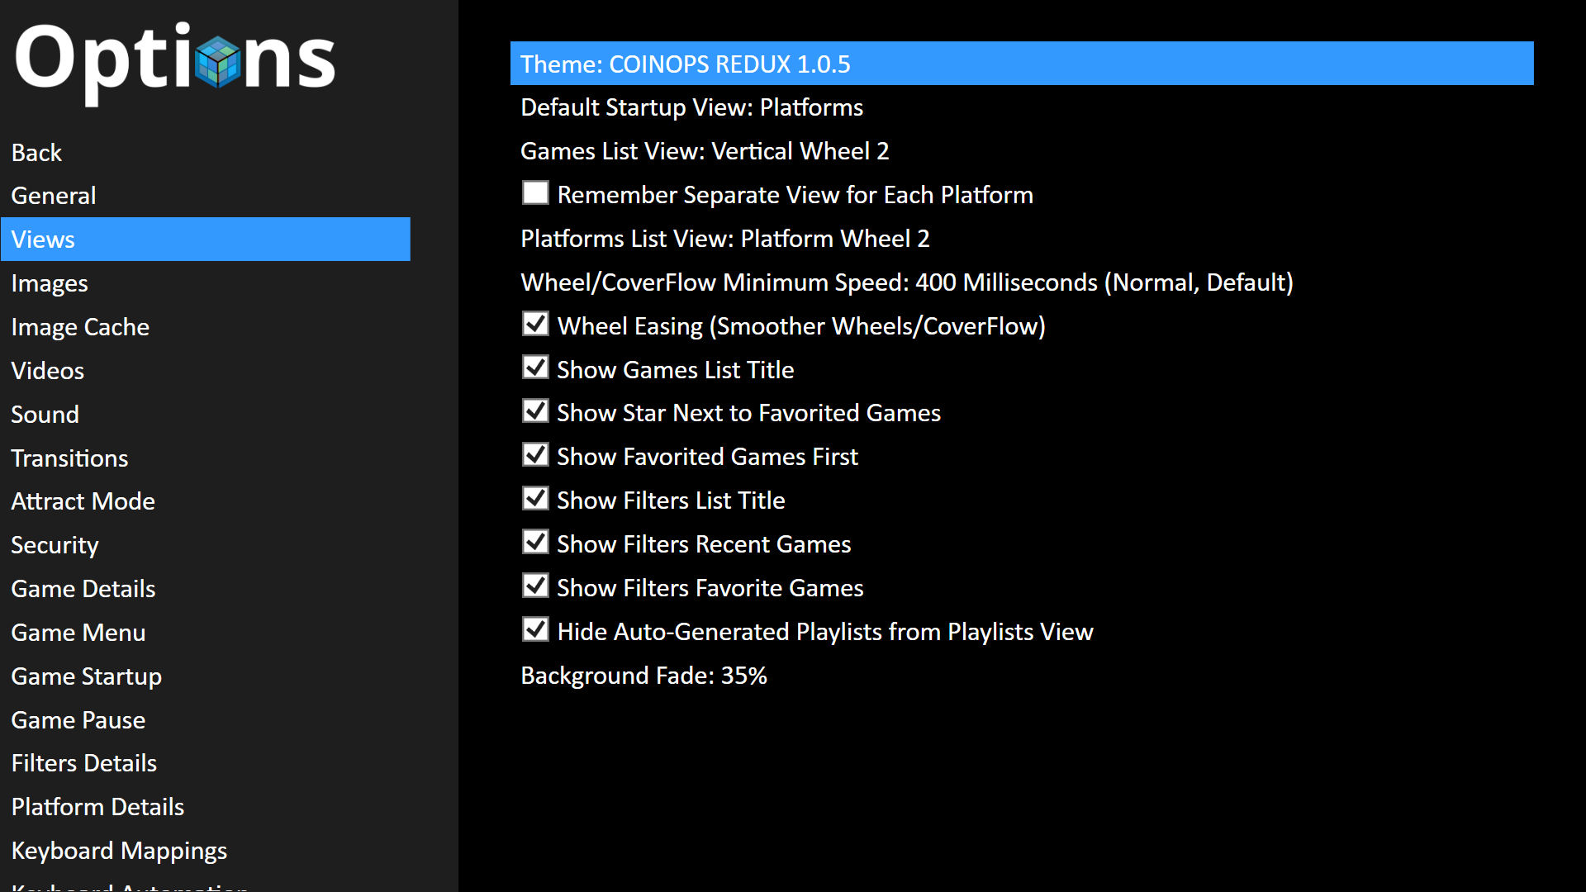The image size is (1586, 892).
Task: Open the Videos options section
Action: pyautogui.click(x=206, y=371)
